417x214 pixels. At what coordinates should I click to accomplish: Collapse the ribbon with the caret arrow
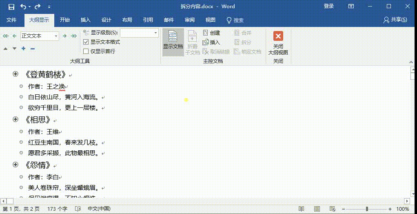pyautogui.click(x=411, y=62)
